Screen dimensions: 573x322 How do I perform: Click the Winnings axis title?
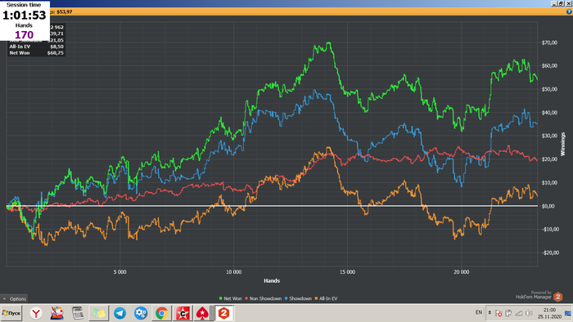click(x=563, y=144)
